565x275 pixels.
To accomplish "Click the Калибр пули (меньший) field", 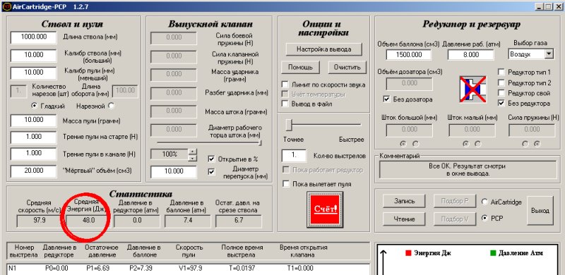I will point(33,73).
